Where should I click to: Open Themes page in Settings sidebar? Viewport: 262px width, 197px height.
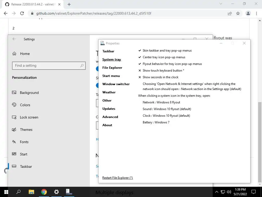26,130
